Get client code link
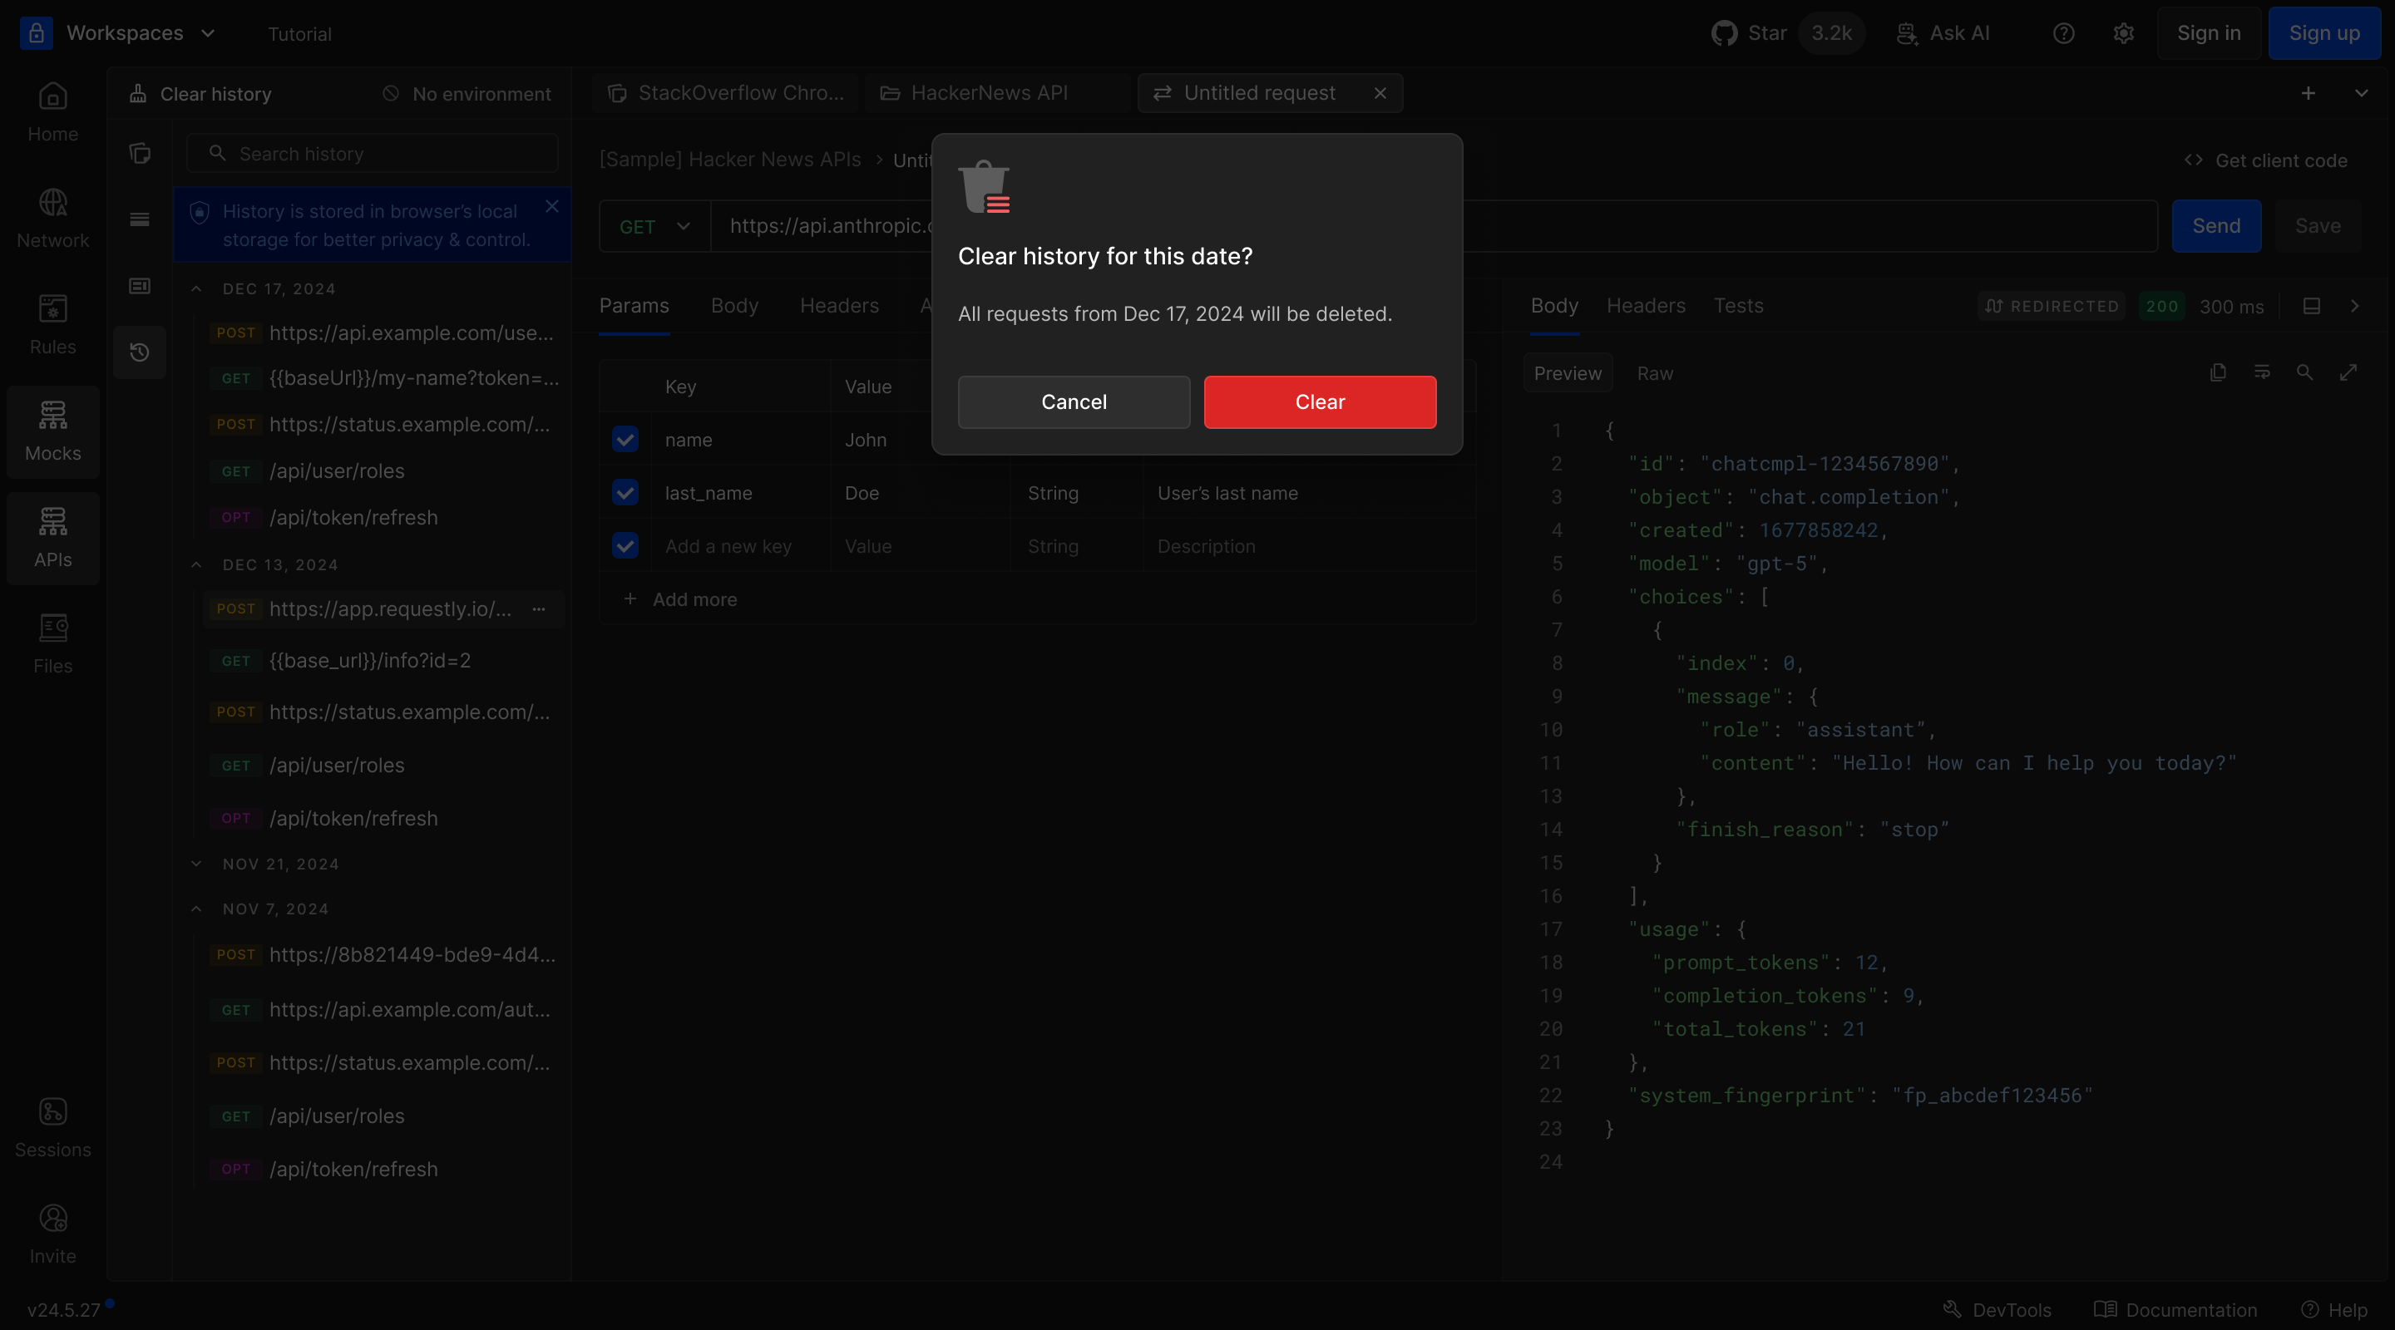 [x=2266, y=160]
